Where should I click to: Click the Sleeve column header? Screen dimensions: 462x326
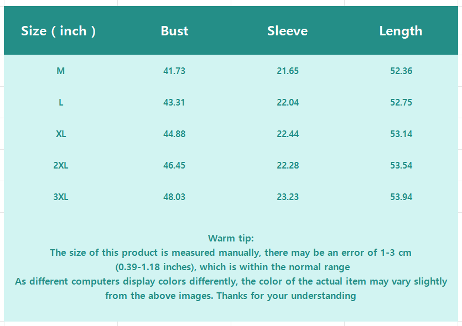287,31
